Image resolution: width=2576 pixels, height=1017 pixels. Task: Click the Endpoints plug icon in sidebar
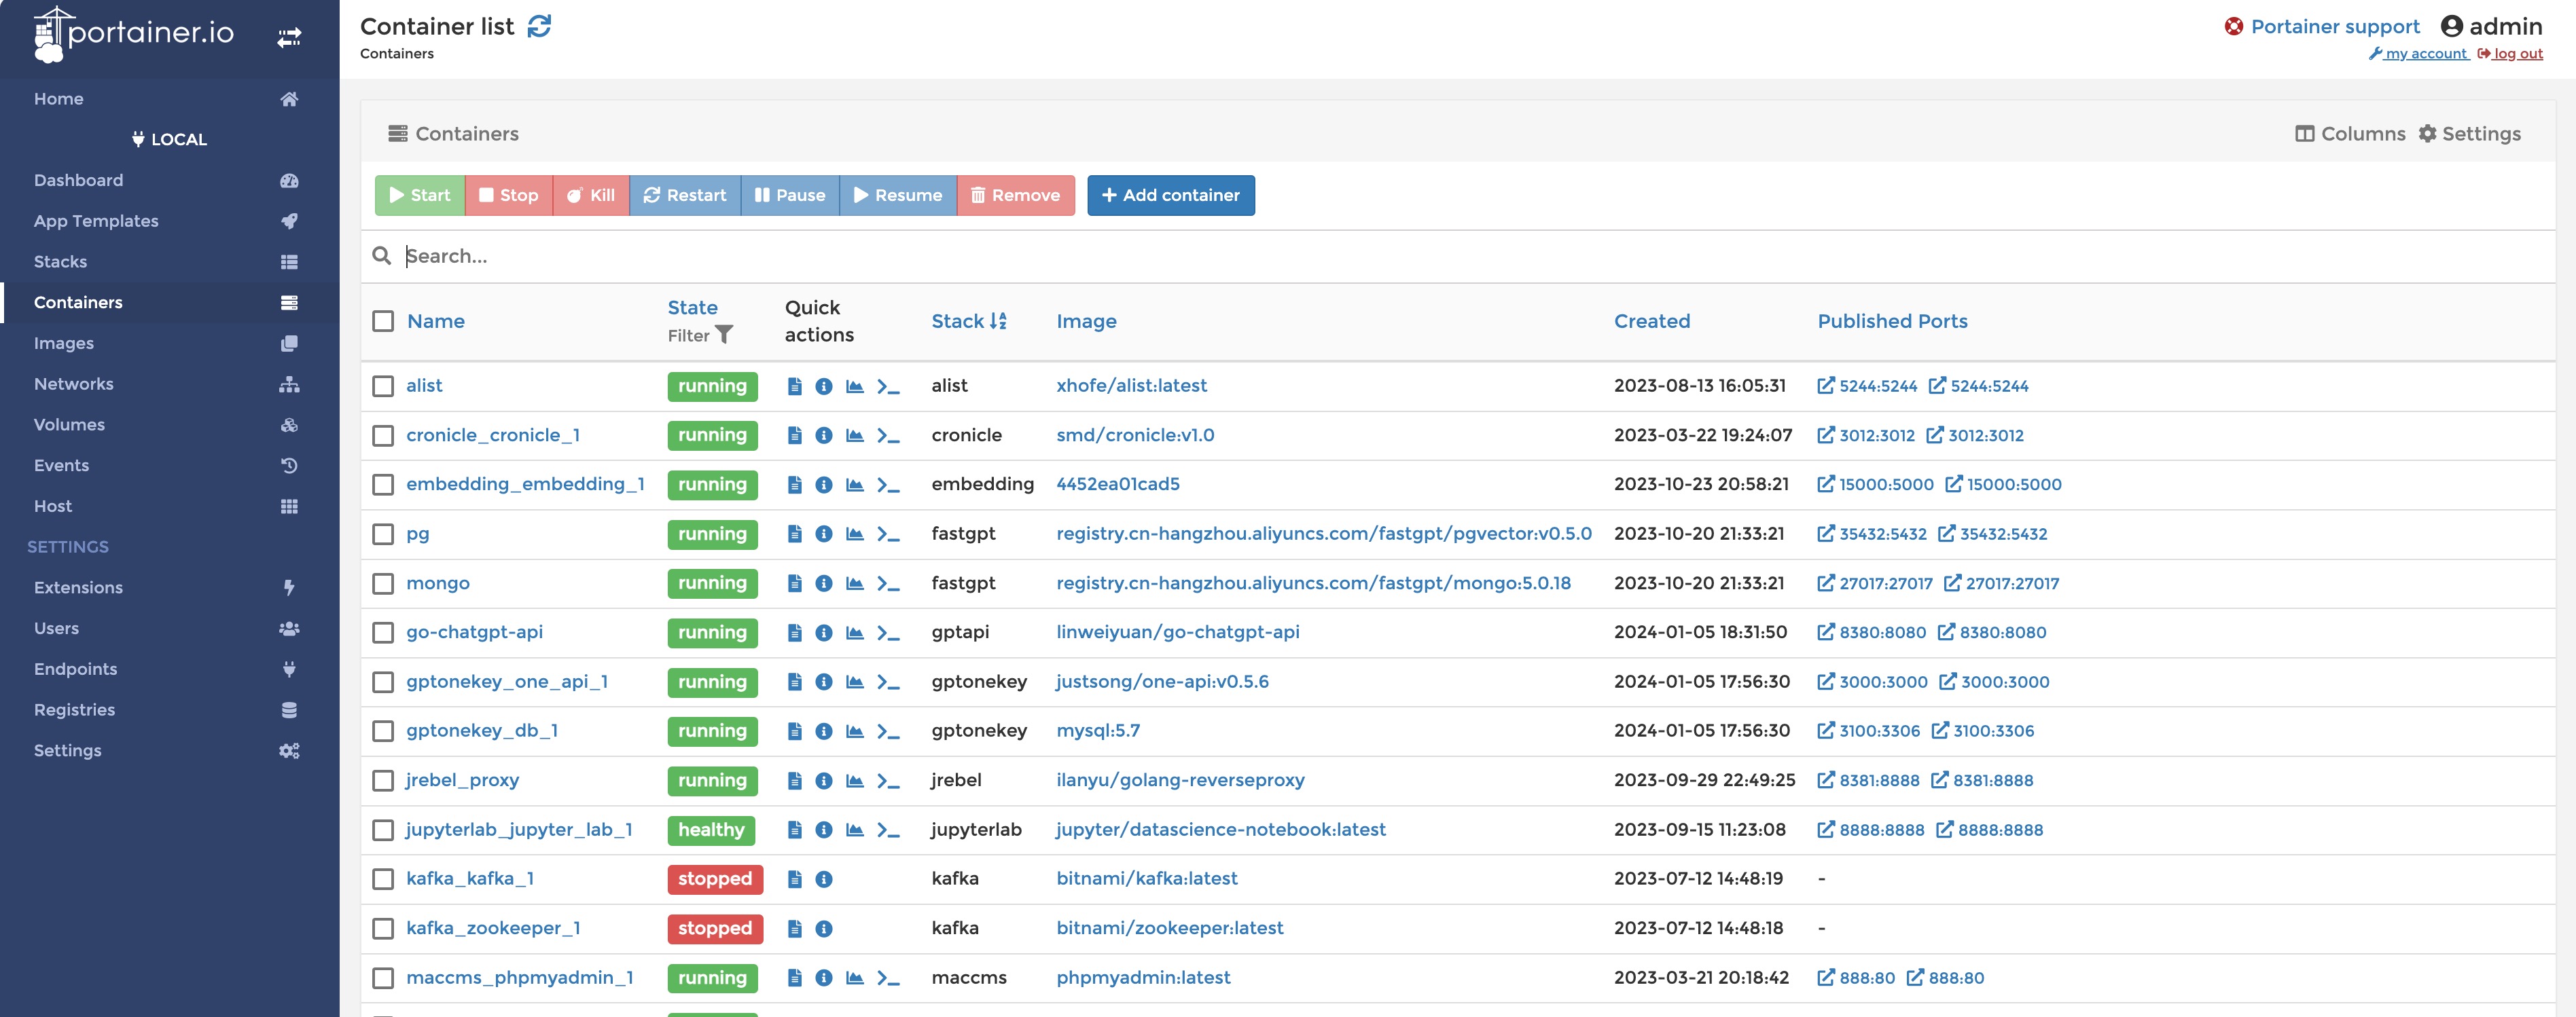pos(289,669)
